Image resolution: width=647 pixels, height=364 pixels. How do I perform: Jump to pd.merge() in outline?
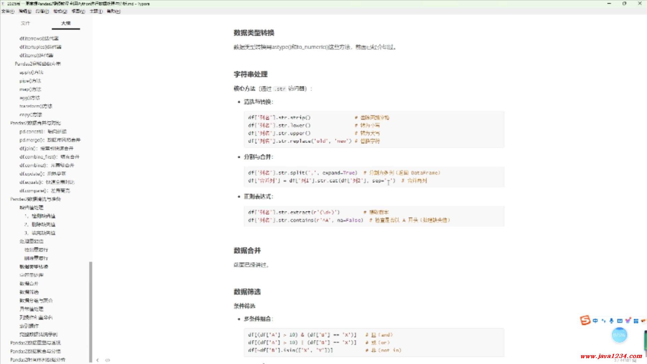pos(50,140)
